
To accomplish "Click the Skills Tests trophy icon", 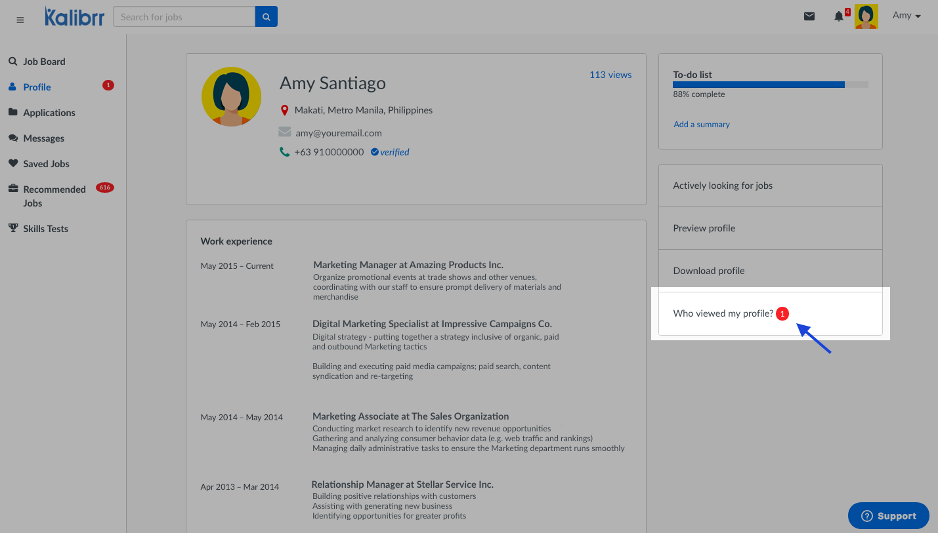I will click(x=12, y=228).
